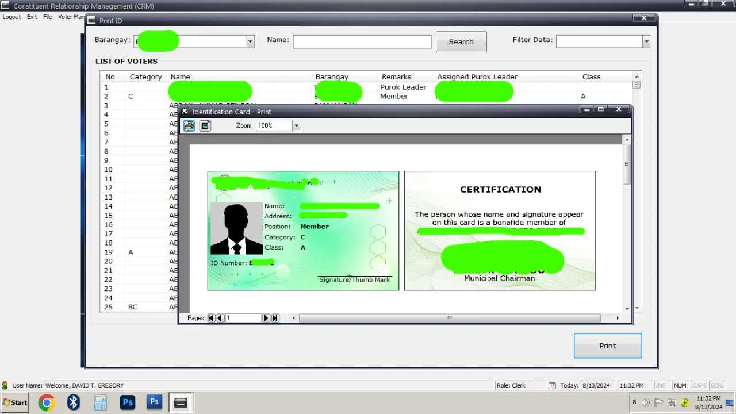736x414 pixels.
Task: Click voter list scroll down arrow
Action: pos(637,308)
